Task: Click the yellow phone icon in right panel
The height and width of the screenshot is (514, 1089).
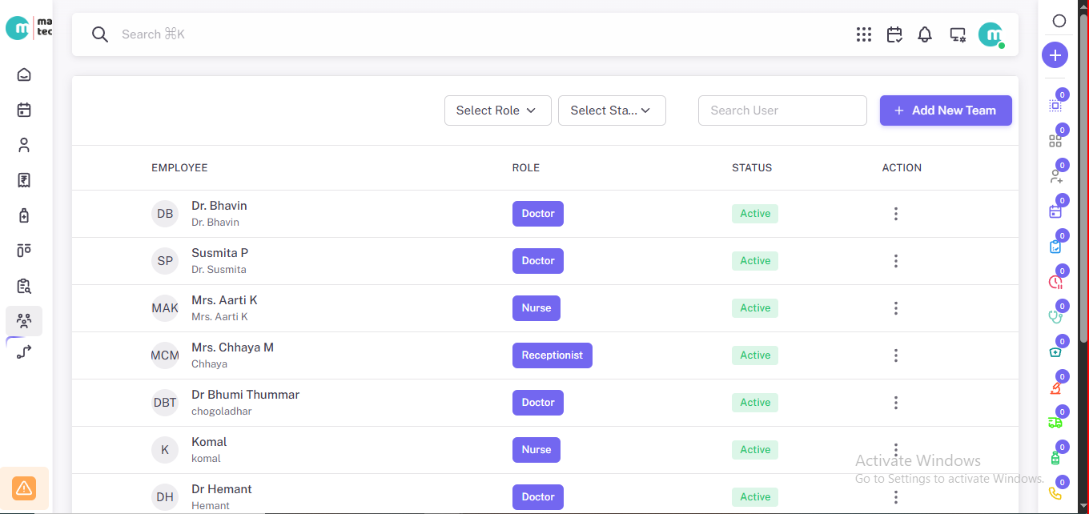Action: (x=1055, y=493)
